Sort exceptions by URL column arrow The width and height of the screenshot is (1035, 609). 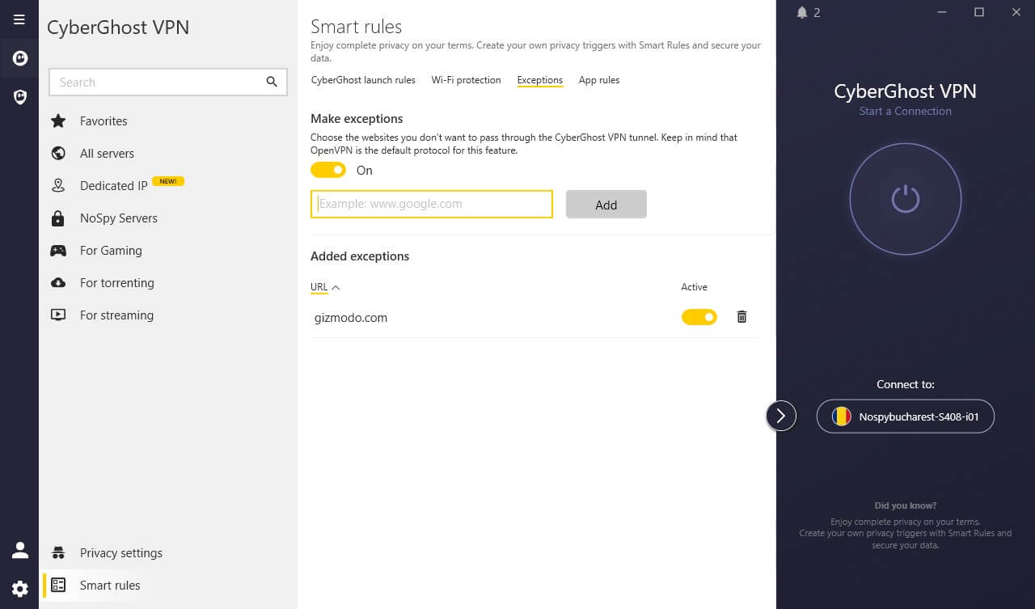tap(336, 287)
